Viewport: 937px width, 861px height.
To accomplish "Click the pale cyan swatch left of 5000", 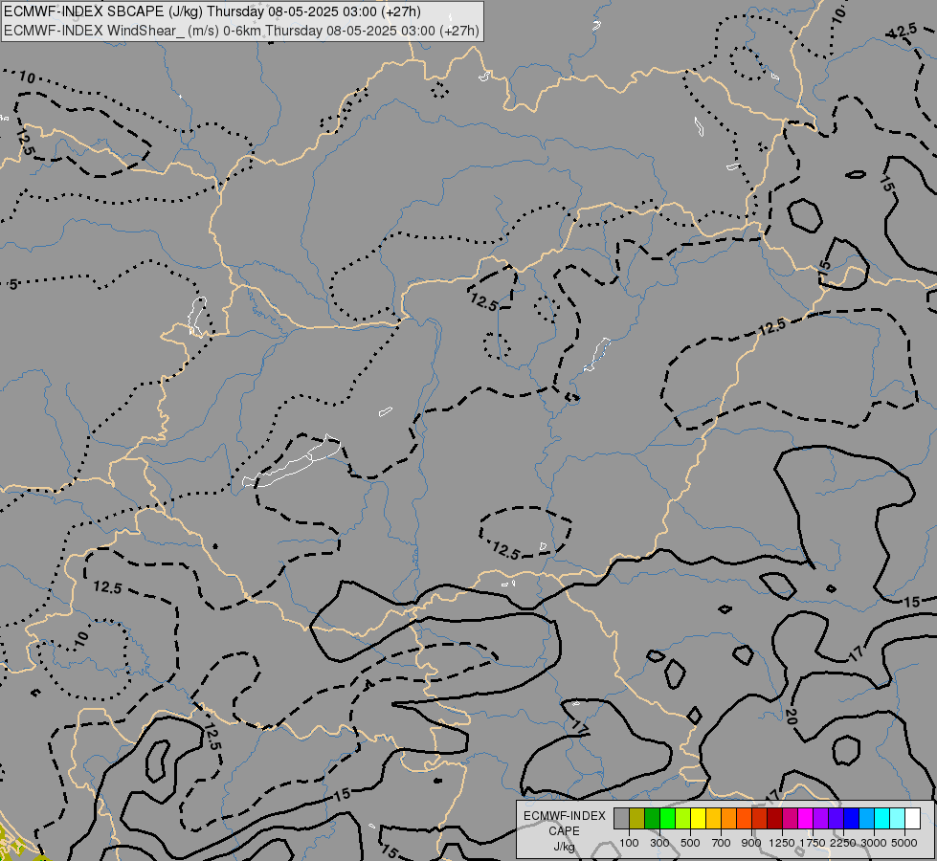I will point(897,819).
